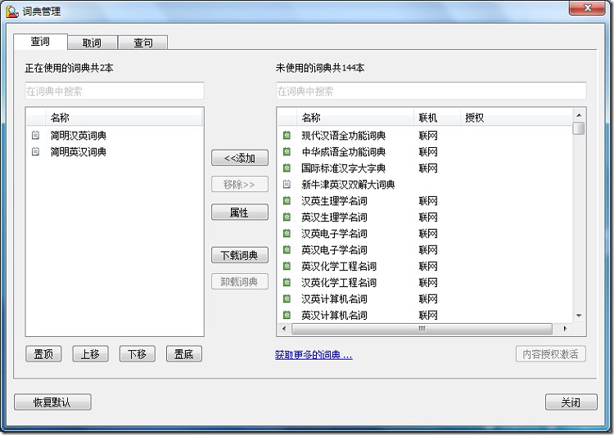Image resolution: width=614 pixels, height=435 pixels.
Task: Click the 恢复默认 button
Action: pyautogui.click(x=52, y=402)
